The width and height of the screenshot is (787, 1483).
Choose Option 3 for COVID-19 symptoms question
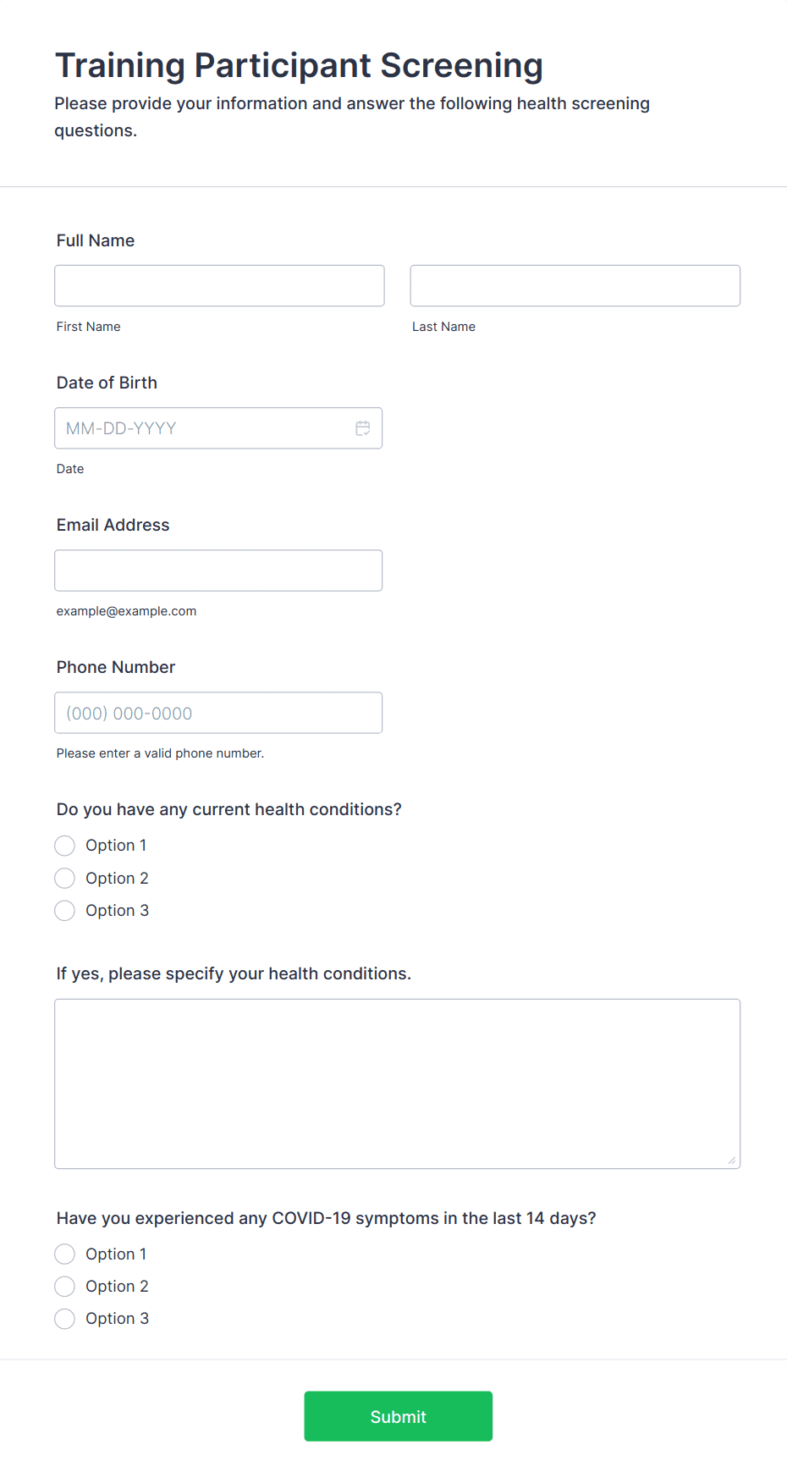click(x=65, y=1319)
